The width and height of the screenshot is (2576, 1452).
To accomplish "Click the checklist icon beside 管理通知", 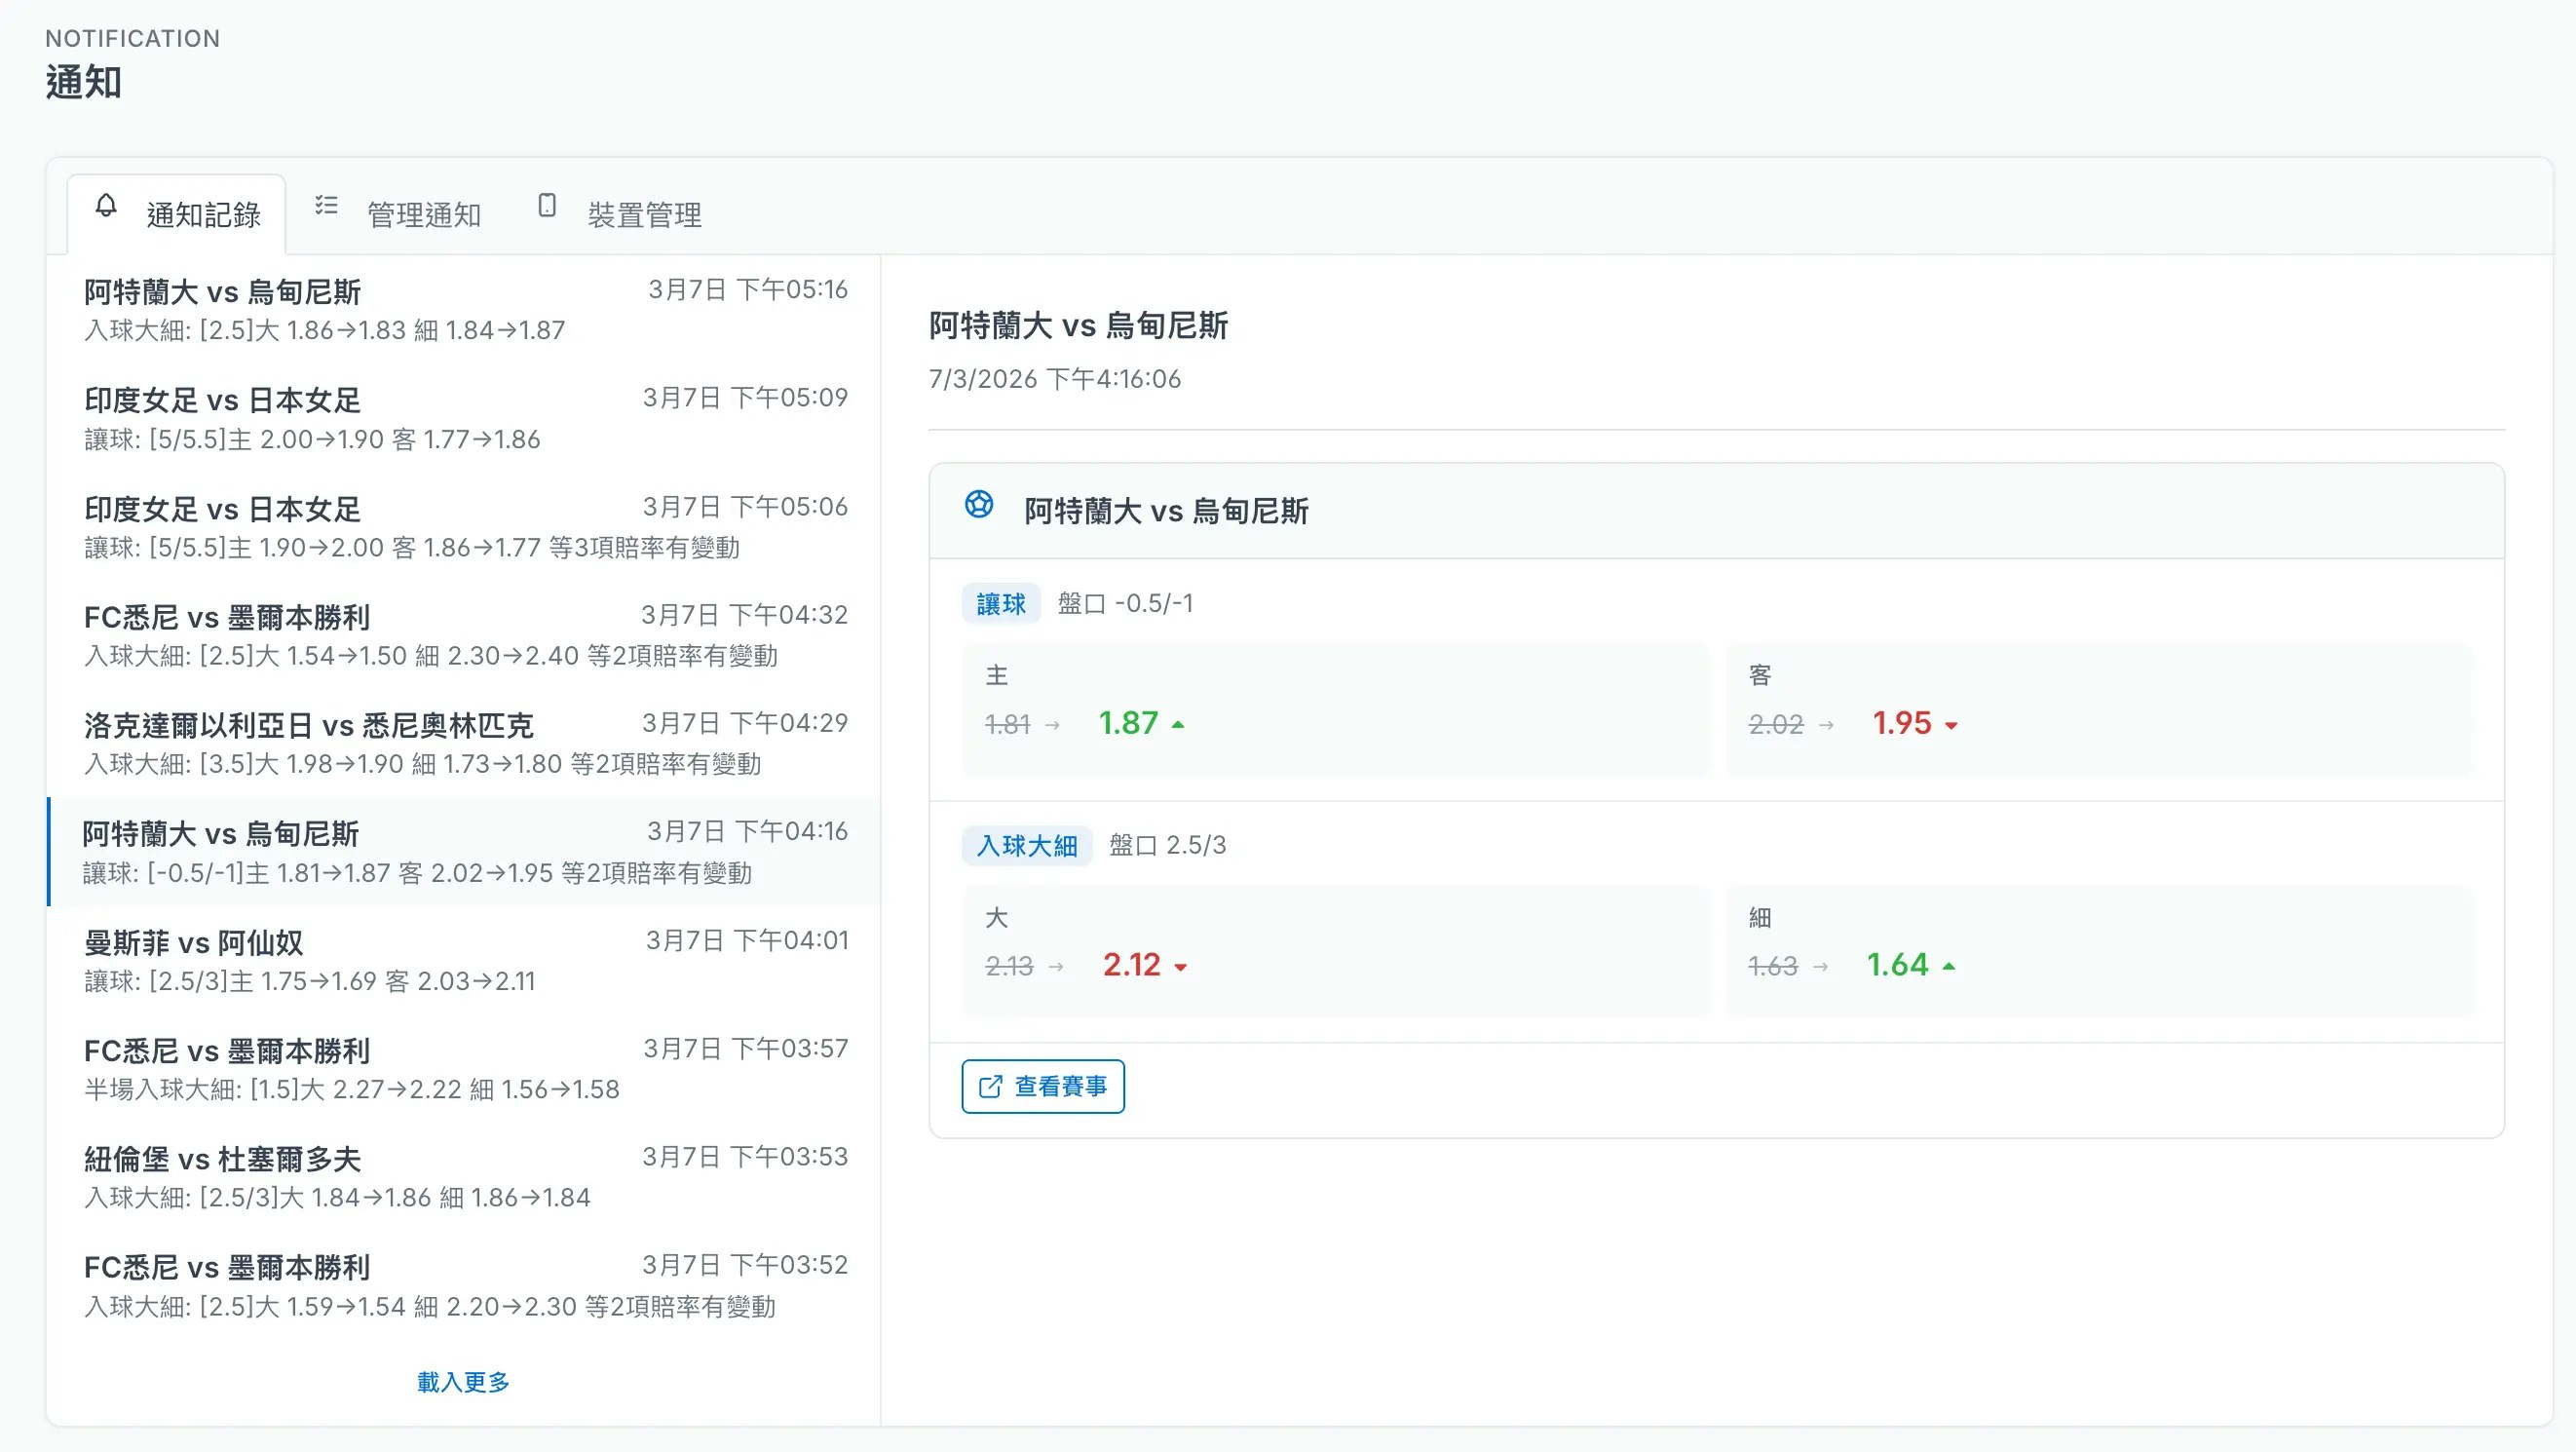I will coord(326,206).
